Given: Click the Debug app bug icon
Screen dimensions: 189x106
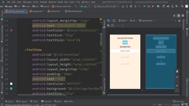Looking at the screenshot, I should coord(135,6).
